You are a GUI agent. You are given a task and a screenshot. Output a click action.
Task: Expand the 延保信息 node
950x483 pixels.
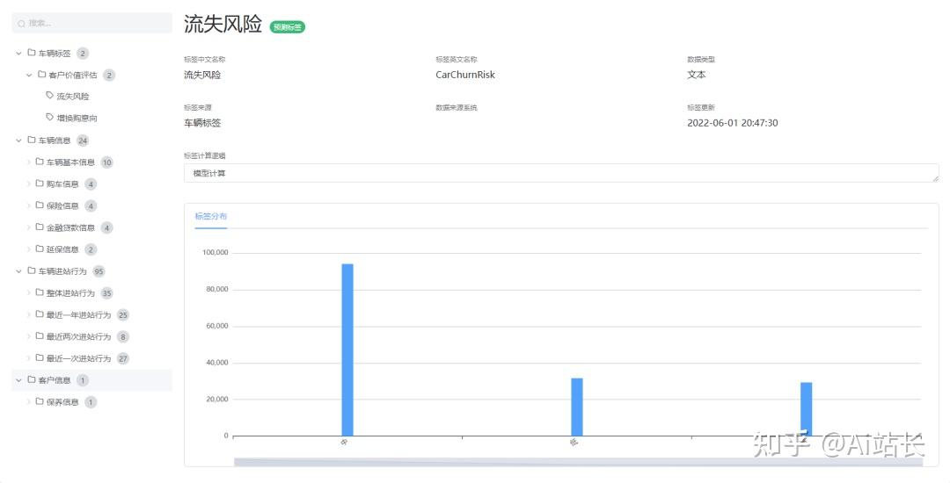coord(28,249)
